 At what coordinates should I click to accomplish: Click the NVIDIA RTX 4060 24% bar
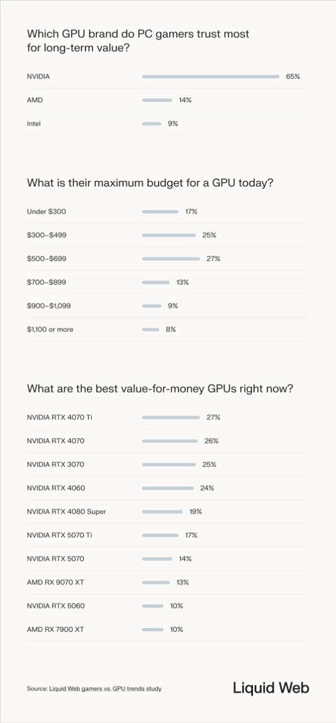coord(169,488)
